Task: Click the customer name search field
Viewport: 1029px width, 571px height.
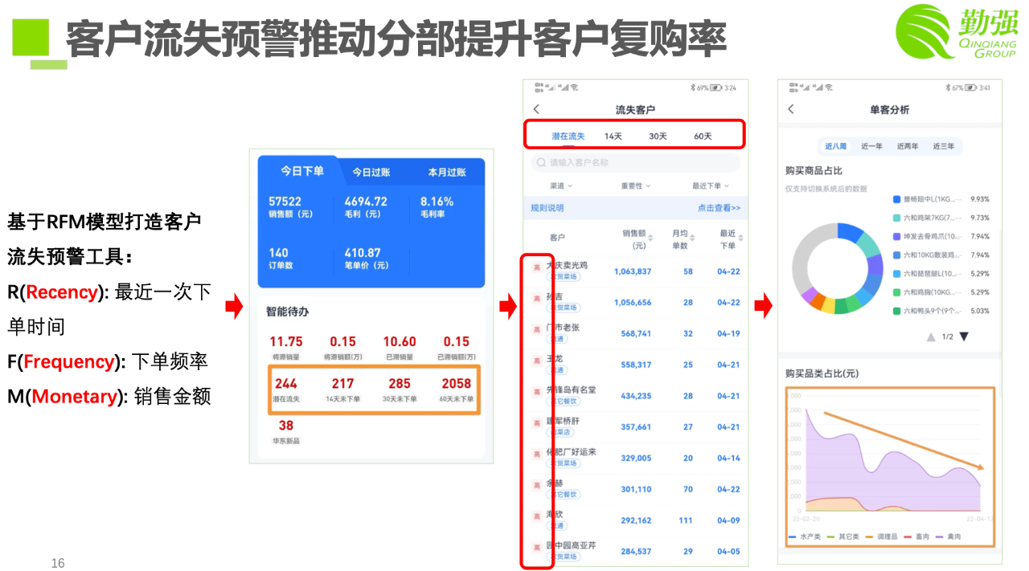Action: pyautogui.click(x=635, y=163)
